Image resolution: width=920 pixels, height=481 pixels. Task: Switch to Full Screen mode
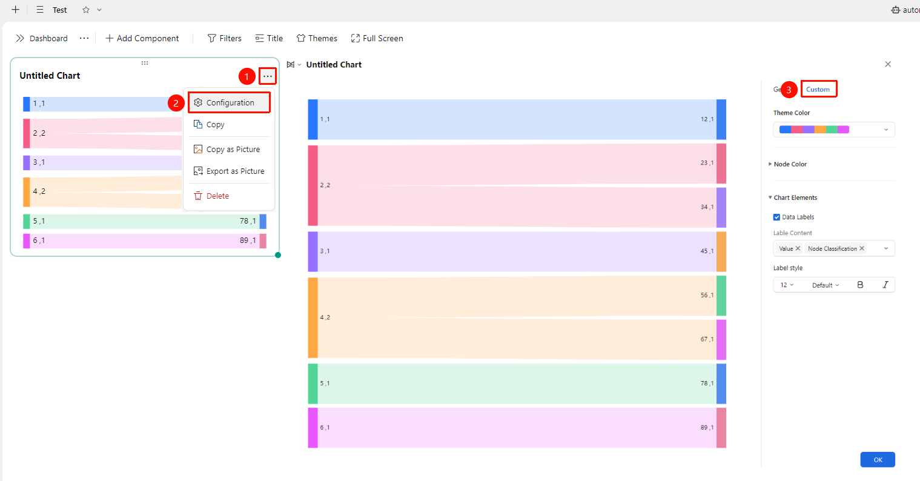click(377, 38)
